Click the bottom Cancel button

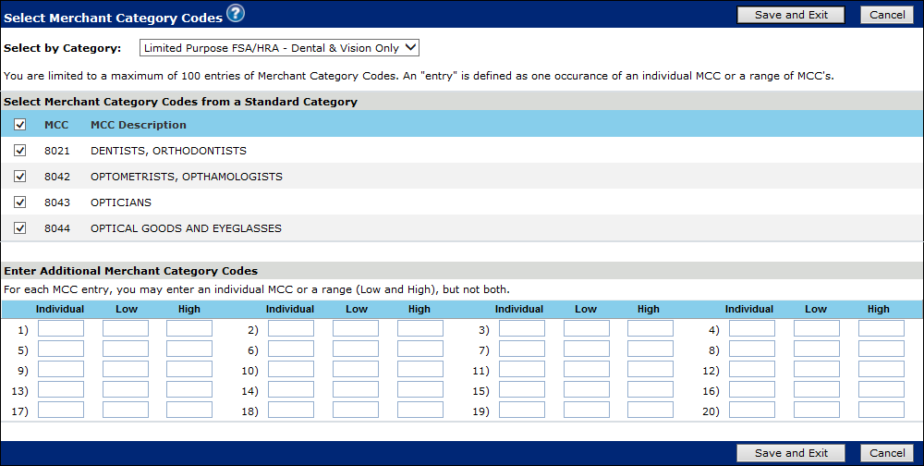tap(887, 453)
